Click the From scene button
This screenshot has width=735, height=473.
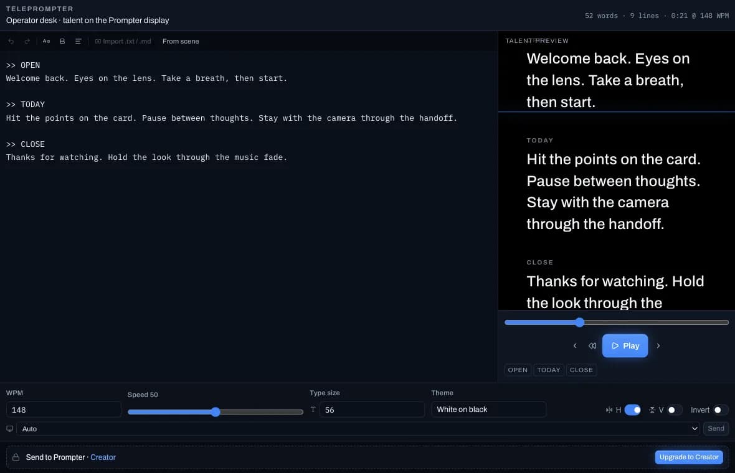pyautogui.click(x=181, y=41)
